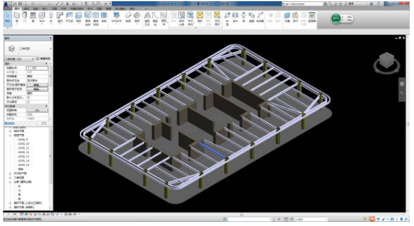Open LEVEL 15 floor plan

tap(23, 165)
